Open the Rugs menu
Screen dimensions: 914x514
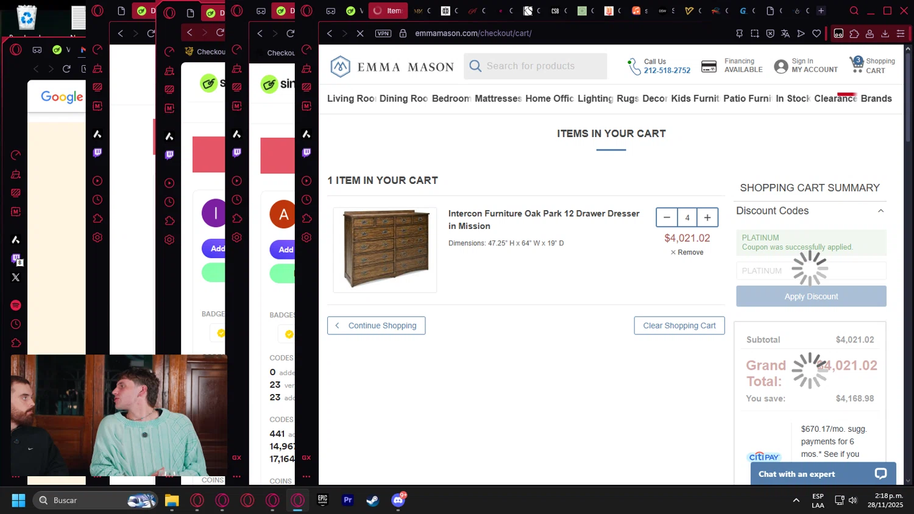tap(628, 99)
